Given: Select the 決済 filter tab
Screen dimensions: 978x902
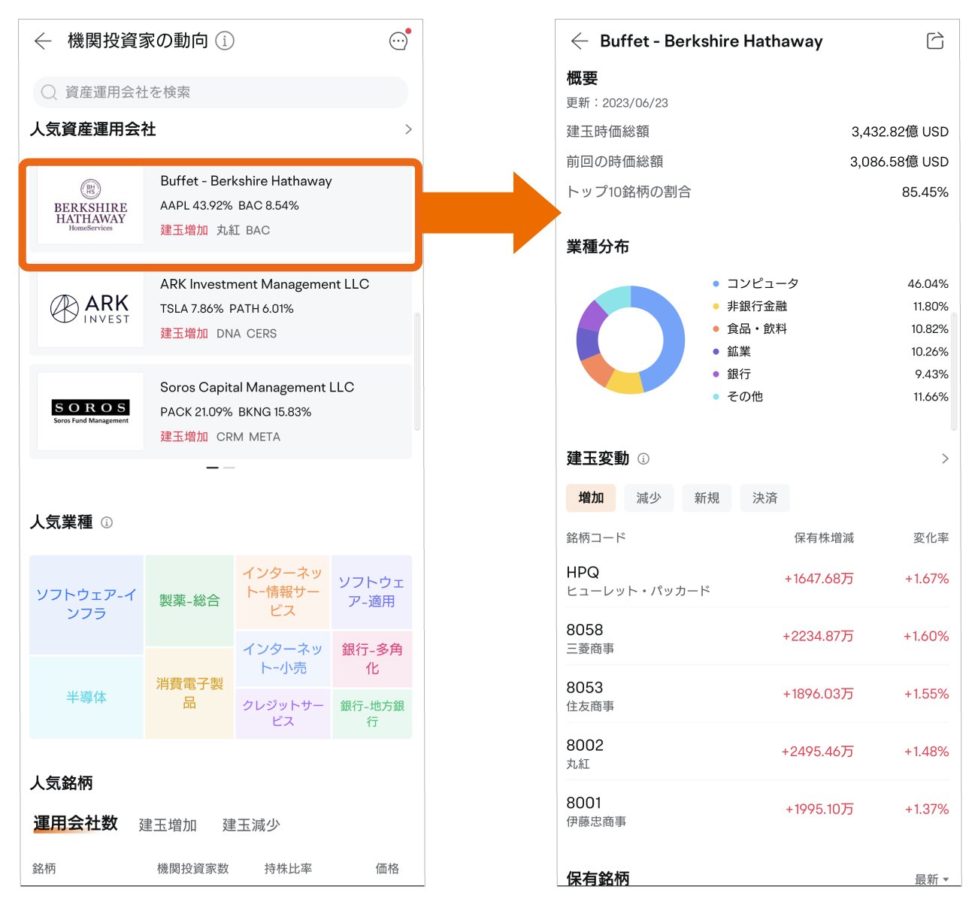Looking at the screenshot, I should [x=765, y=498].
